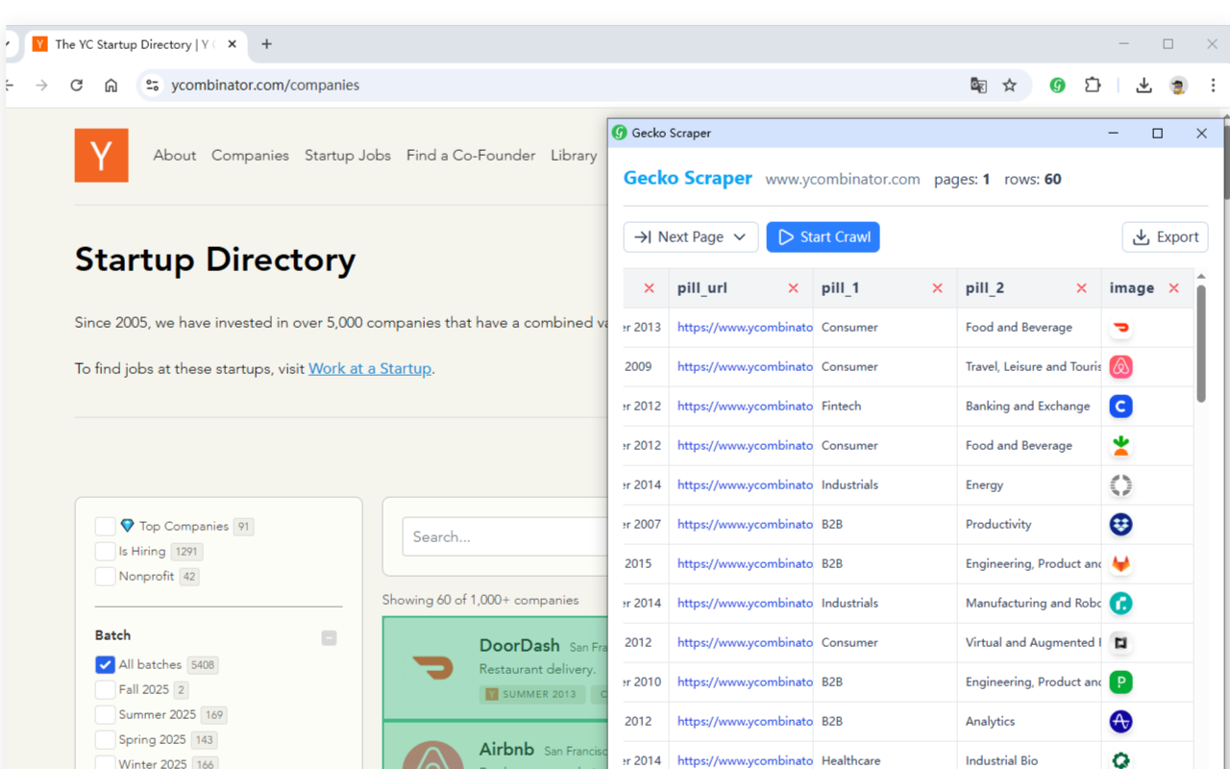1230x769 pixels.
Task: Follow the Work at a Startup link
Action: tap(369, 368)
